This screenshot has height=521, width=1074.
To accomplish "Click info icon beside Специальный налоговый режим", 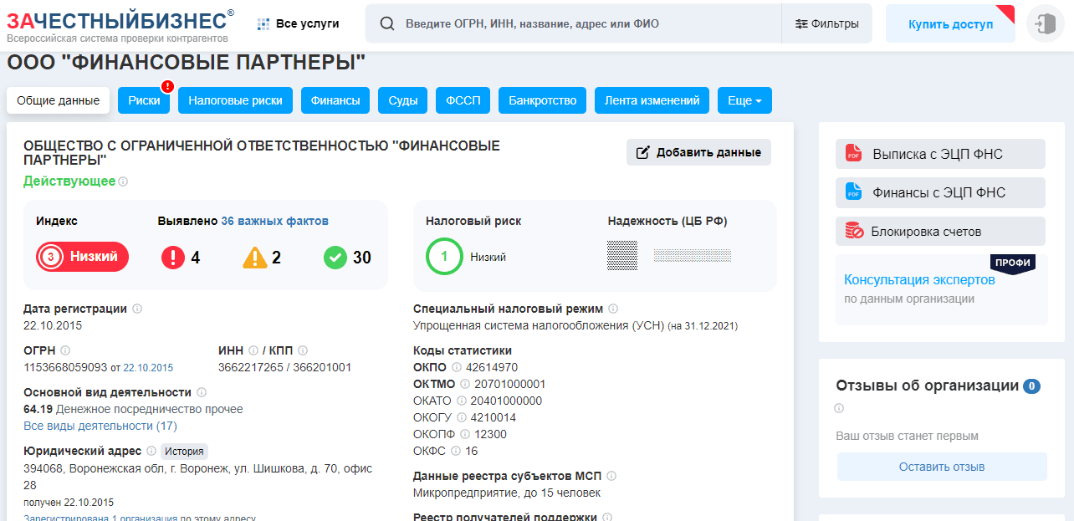I will point(613,309).
